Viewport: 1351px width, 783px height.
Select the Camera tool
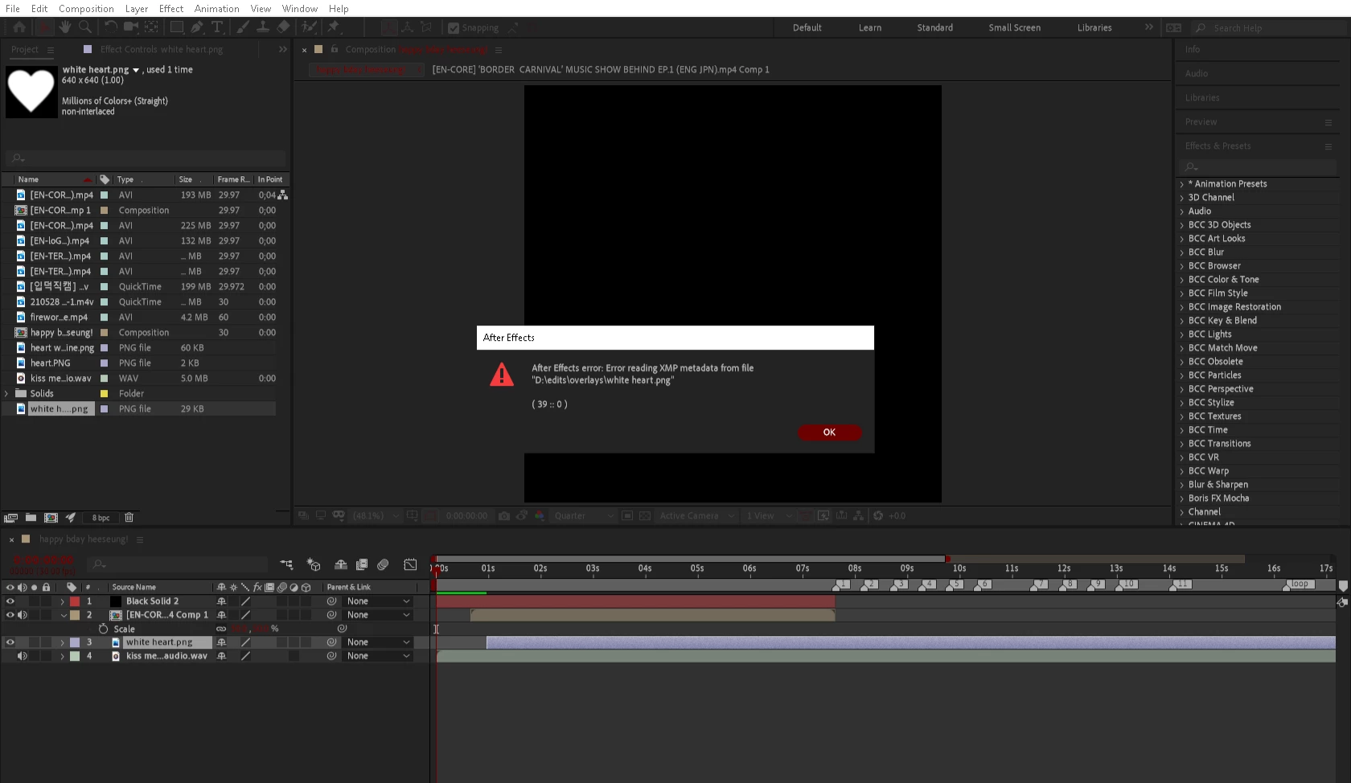pyautogui.click(x=131, y=27)
